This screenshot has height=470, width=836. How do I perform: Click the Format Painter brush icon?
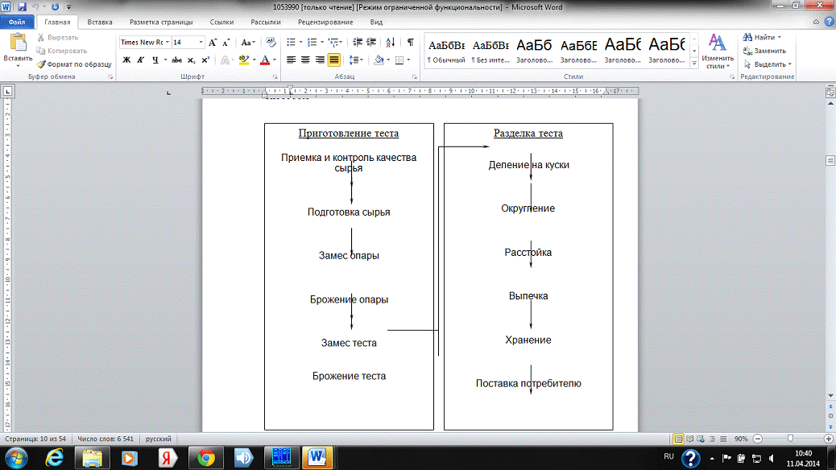pyautogui.click(x=41, y=64)
